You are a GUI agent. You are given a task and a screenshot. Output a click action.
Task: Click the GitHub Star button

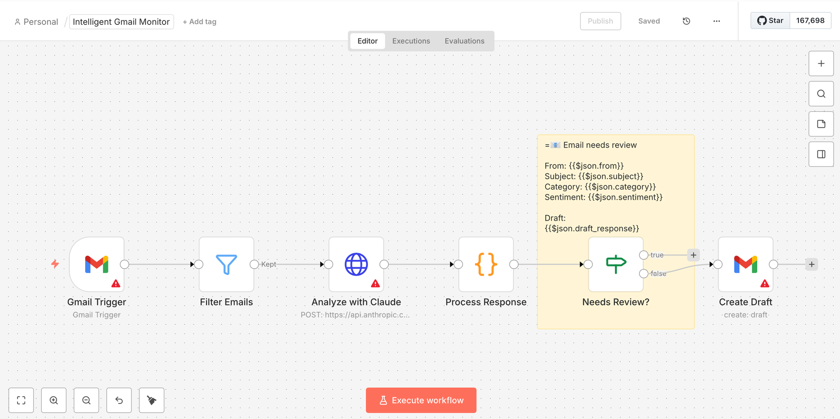(770, 21)
